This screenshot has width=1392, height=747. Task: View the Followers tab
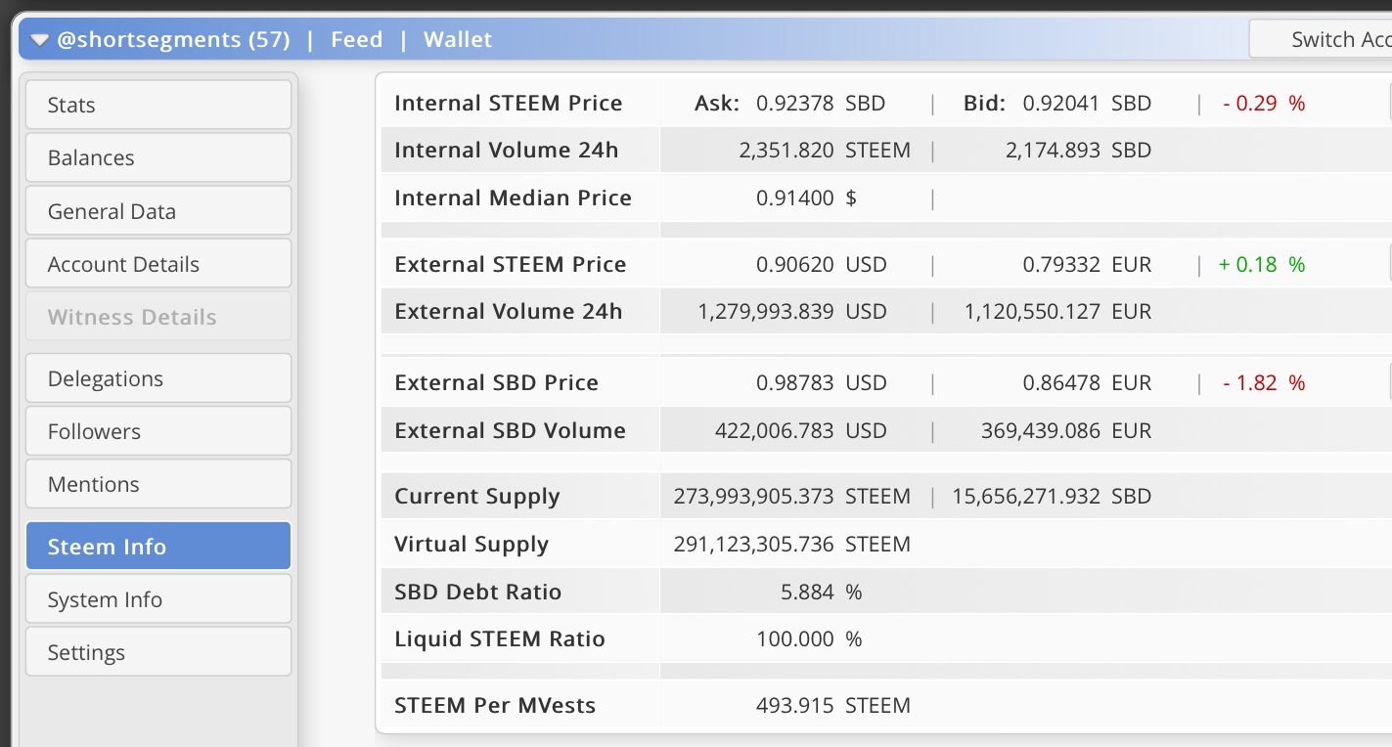tap(158, 431)
